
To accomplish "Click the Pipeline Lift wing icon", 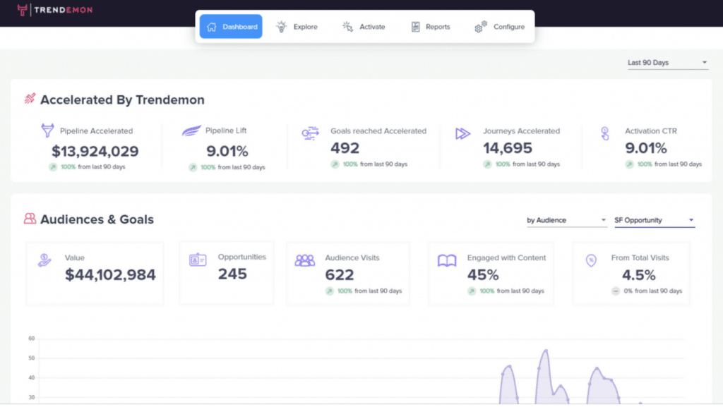I will [x=191, y=130].
